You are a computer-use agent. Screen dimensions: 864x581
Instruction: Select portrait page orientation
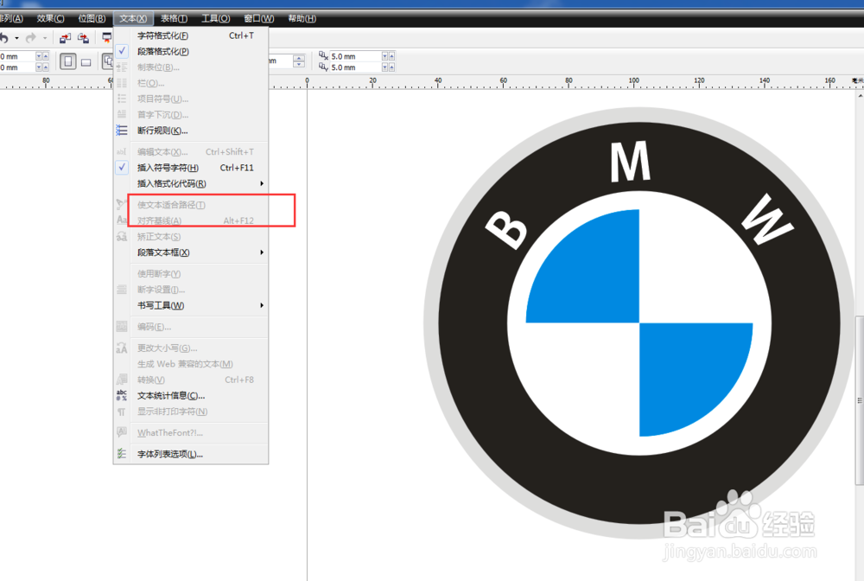tap(67, 61)
